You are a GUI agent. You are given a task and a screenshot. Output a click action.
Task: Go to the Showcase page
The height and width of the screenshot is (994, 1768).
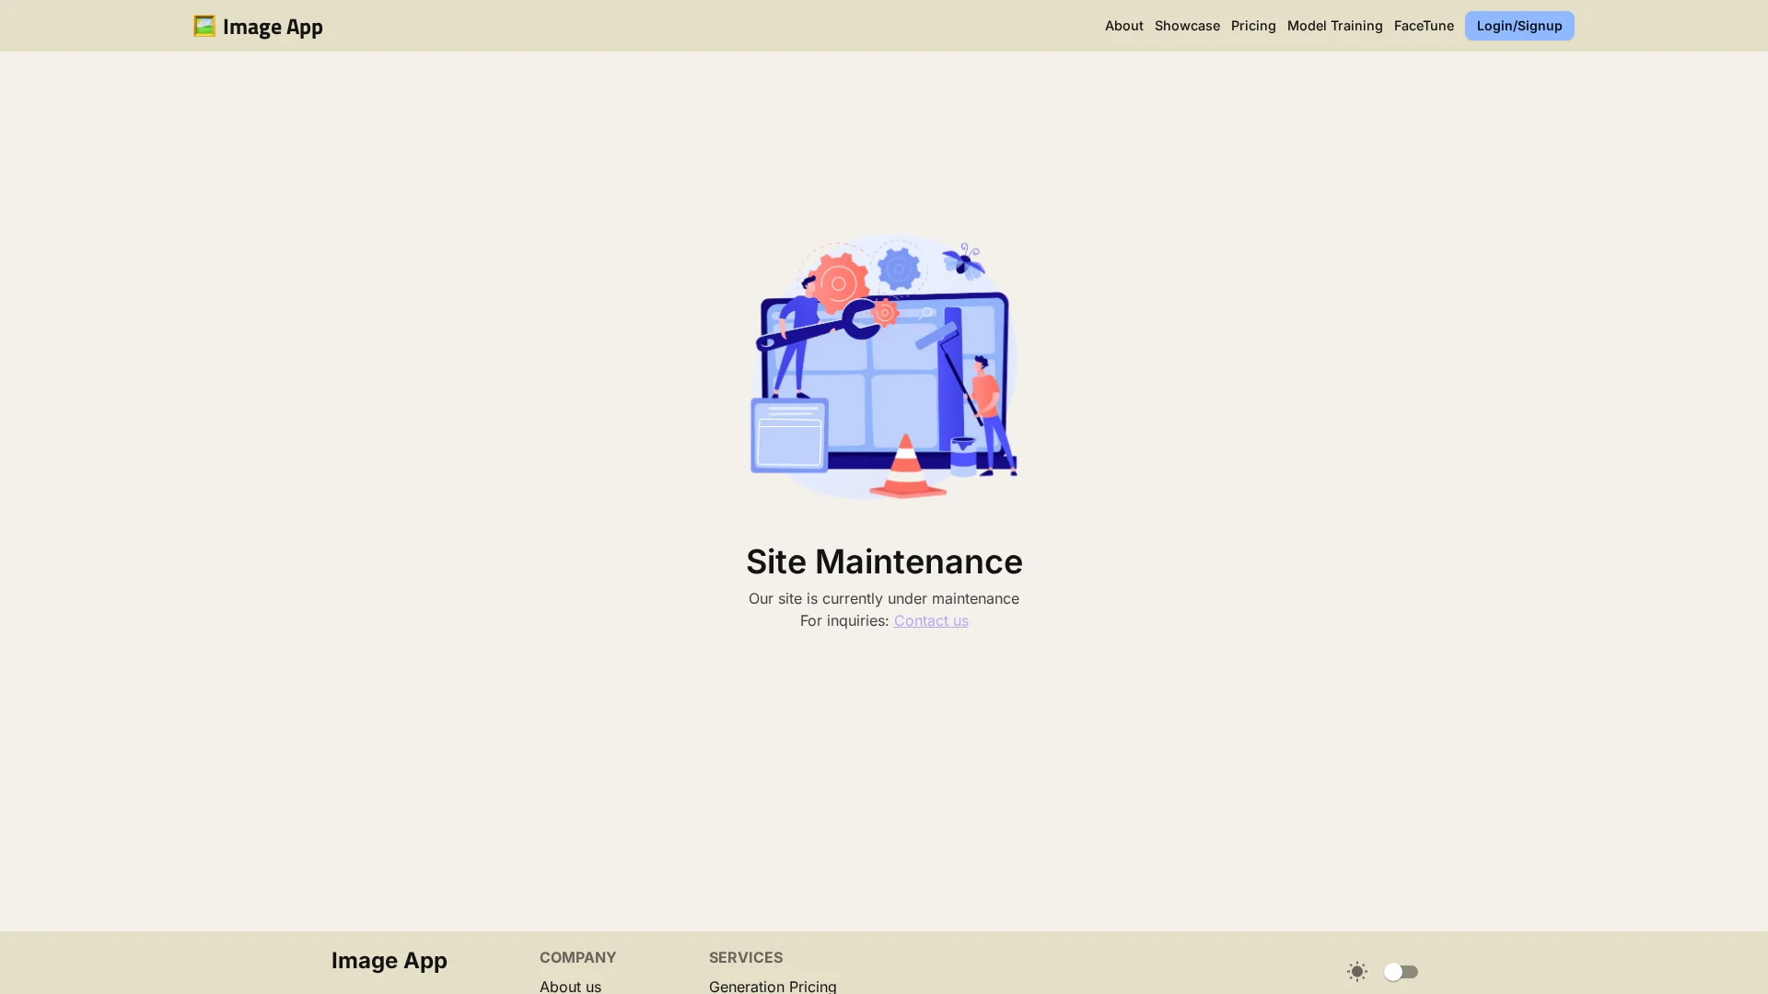pos(1186,26)
